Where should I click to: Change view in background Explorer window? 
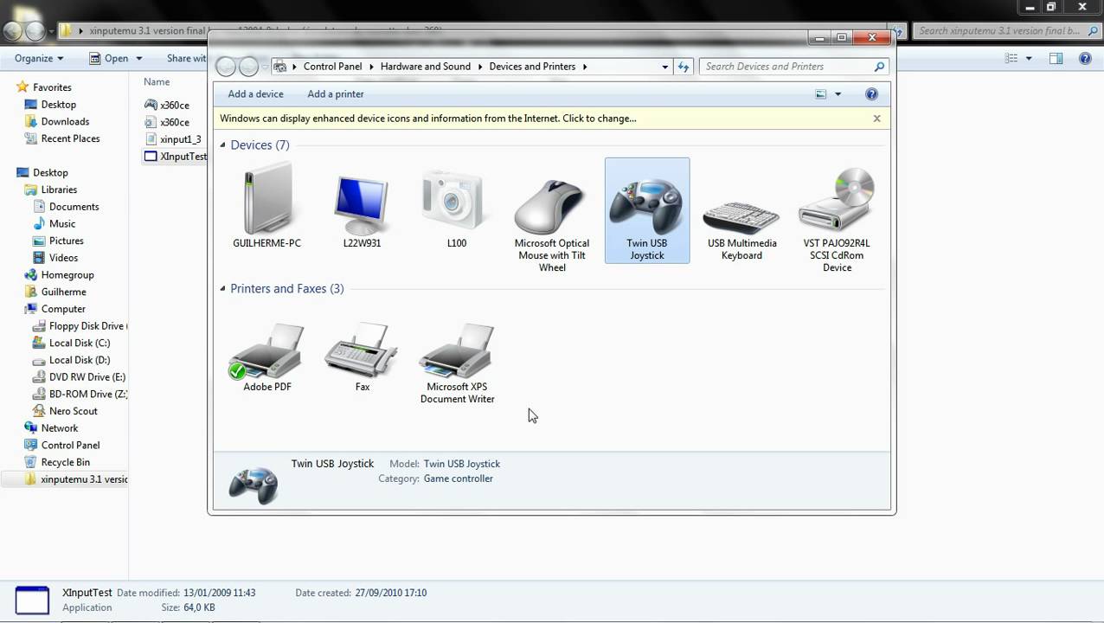pos(1011,59)
